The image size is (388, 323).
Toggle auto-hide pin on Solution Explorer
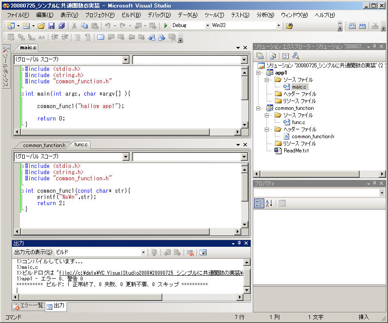click(374, 47)
